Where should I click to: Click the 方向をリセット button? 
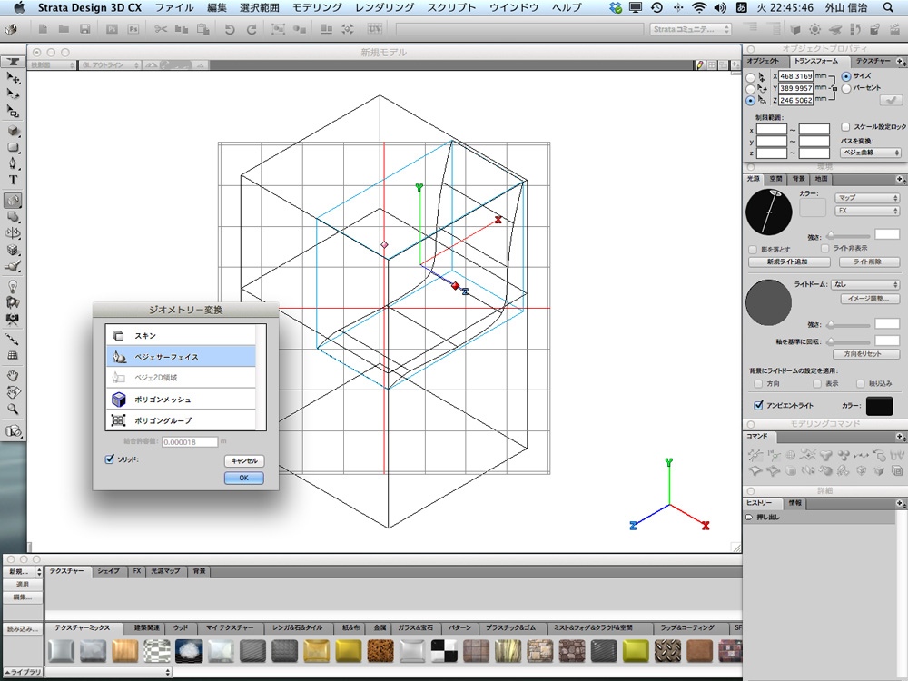[865, 354]
